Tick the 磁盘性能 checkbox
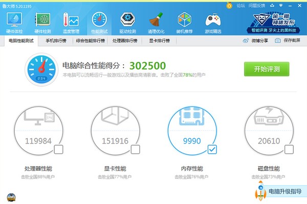 [x=289, y=149]
